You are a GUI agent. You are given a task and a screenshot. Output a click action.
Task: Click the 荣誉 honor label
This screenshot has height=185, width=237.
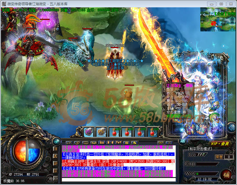(219, 157)
